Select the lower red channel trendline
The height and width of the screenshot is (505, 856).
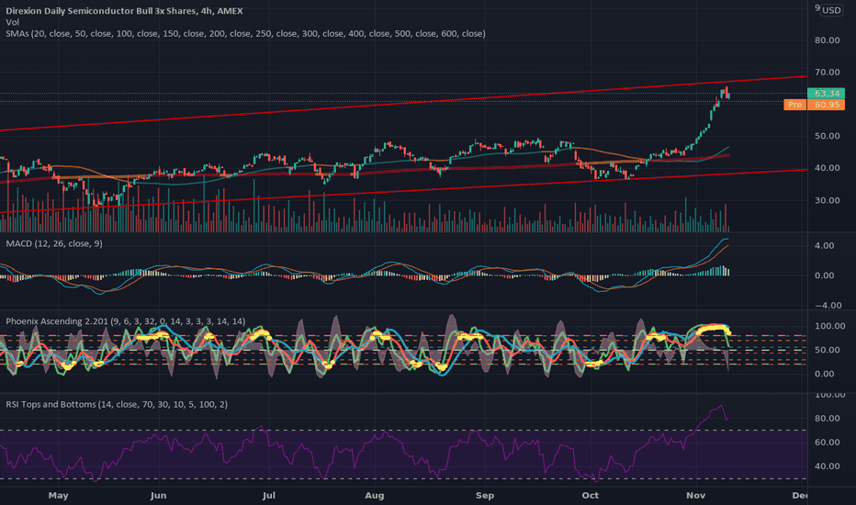pyautogui.click(x=404, y=191)
